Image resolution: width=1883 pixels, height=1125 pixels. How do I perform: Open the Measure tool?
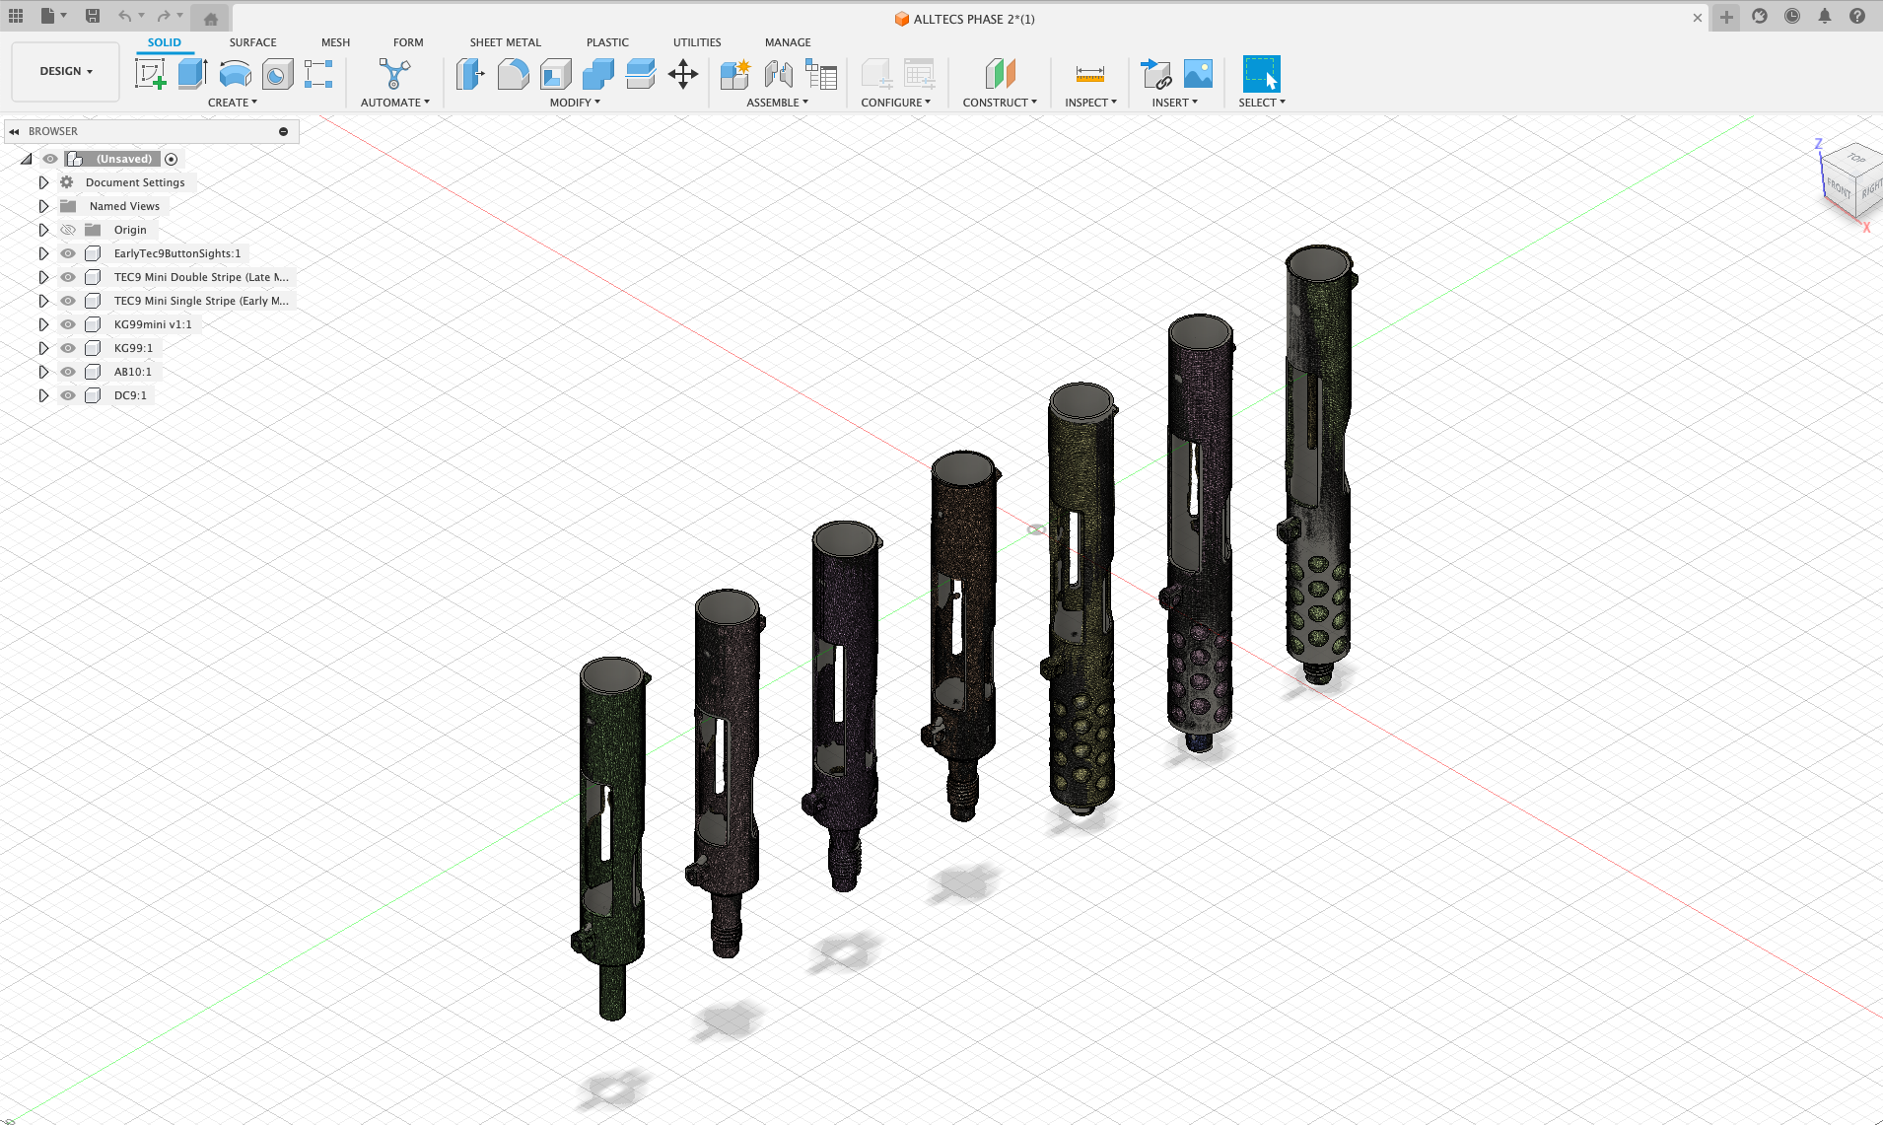click(1089, 74)
